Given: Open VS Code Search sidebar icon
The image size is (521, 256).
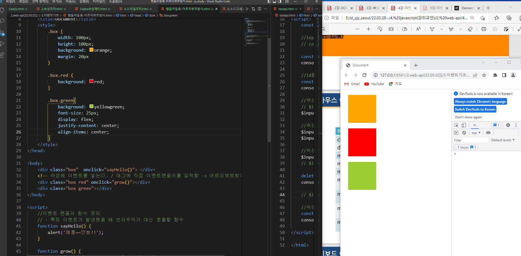Looking at the screenshot, I should pos(2,21).
